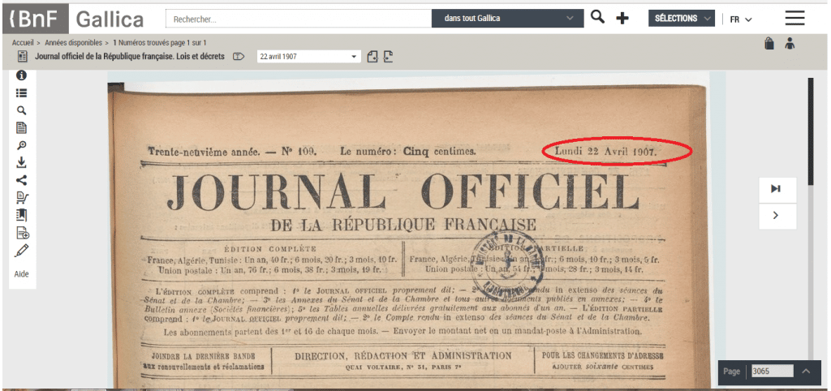Open the user account person icon

790,44
